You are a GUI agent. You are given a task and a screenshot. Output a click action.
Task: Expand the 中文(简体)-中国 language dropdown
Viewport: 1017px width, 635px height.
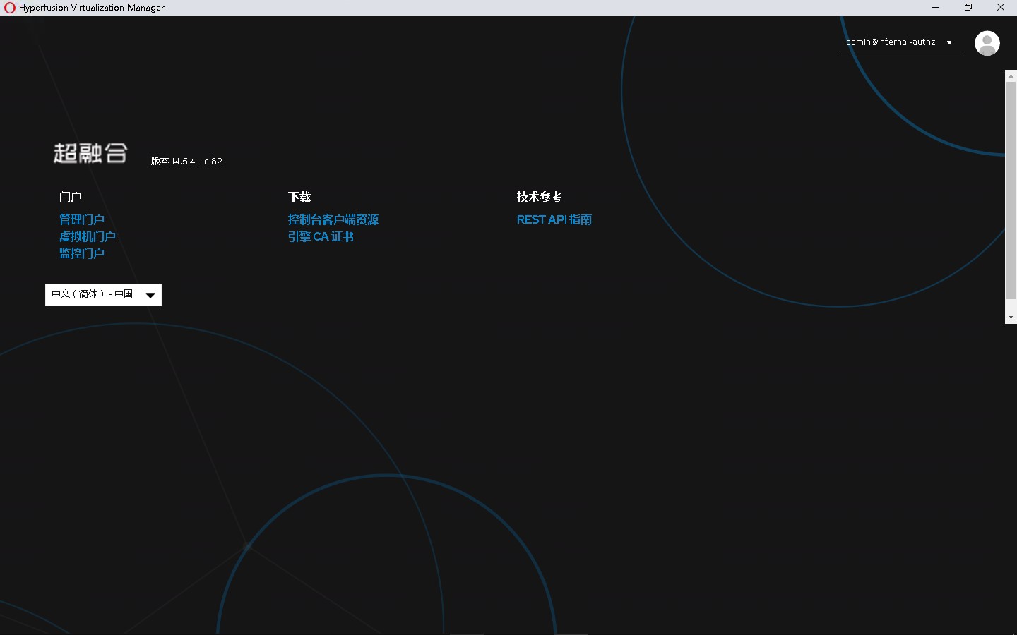tap(103, 295)
